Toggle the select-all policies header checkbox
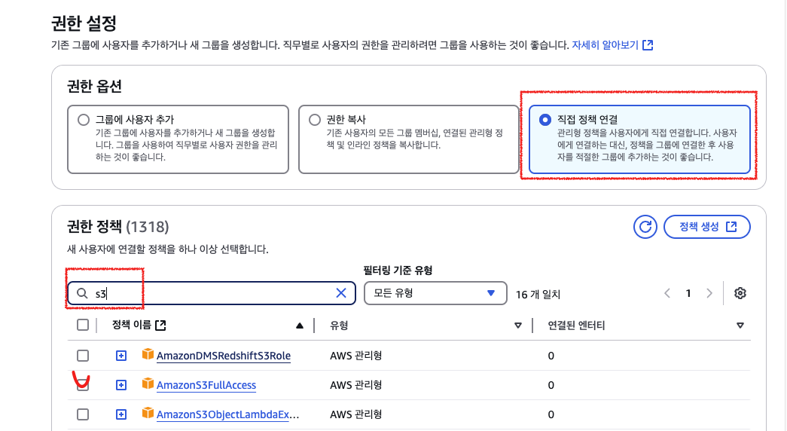This screenshot has width=787, height=431. [x=83, y=325]
